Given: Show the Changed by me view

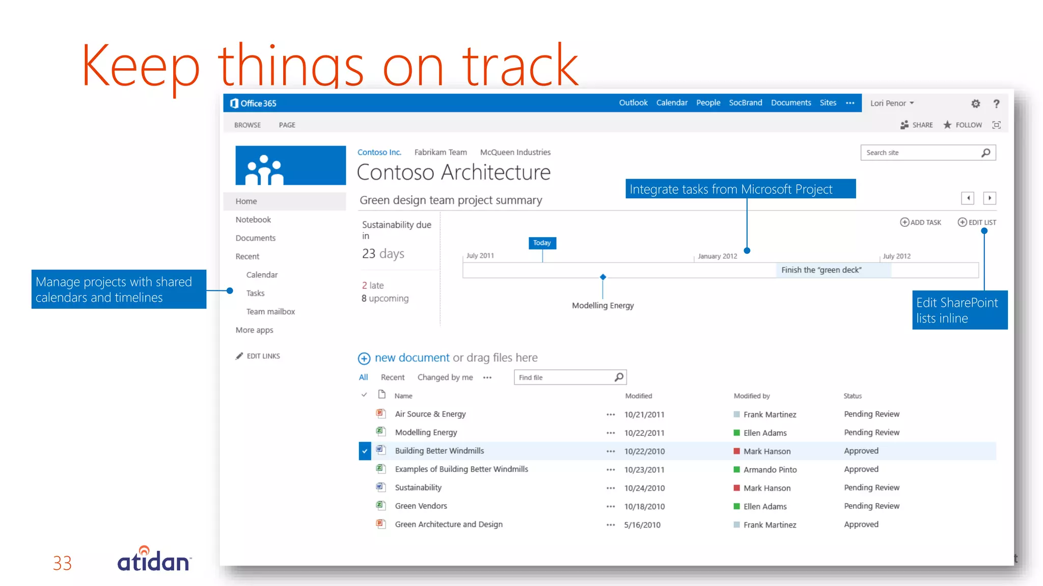Looking at the screenshot, I should click(x=445, y=377).
